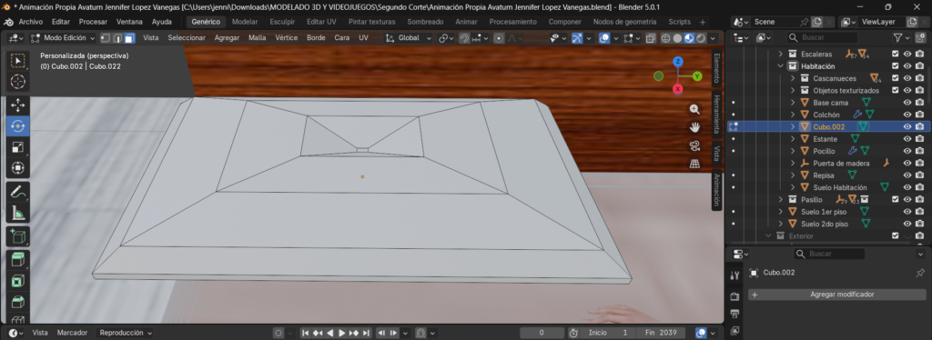Click the Y axis on navigation gizmo
Screen dimensions: 932x340
[x=697, y=76]
